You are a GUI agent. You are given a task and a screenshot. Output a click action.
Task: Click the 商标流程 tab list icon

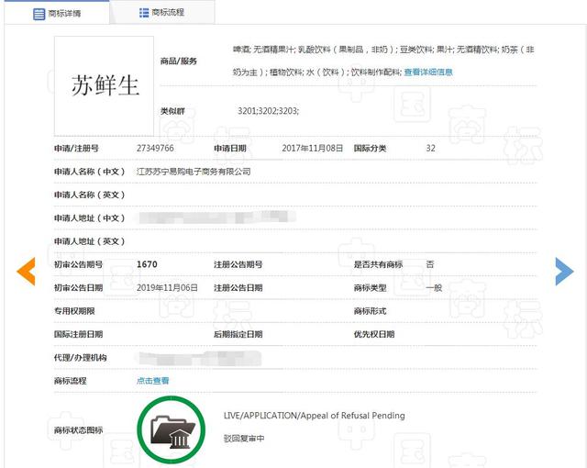pyautogui.click(x=144, y=13)
